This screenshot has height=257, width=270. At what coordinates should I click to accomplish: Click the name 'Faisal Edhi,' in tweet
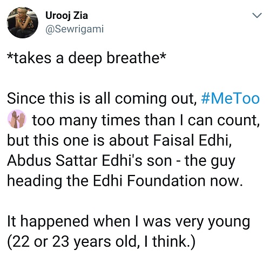click(192, 140)
